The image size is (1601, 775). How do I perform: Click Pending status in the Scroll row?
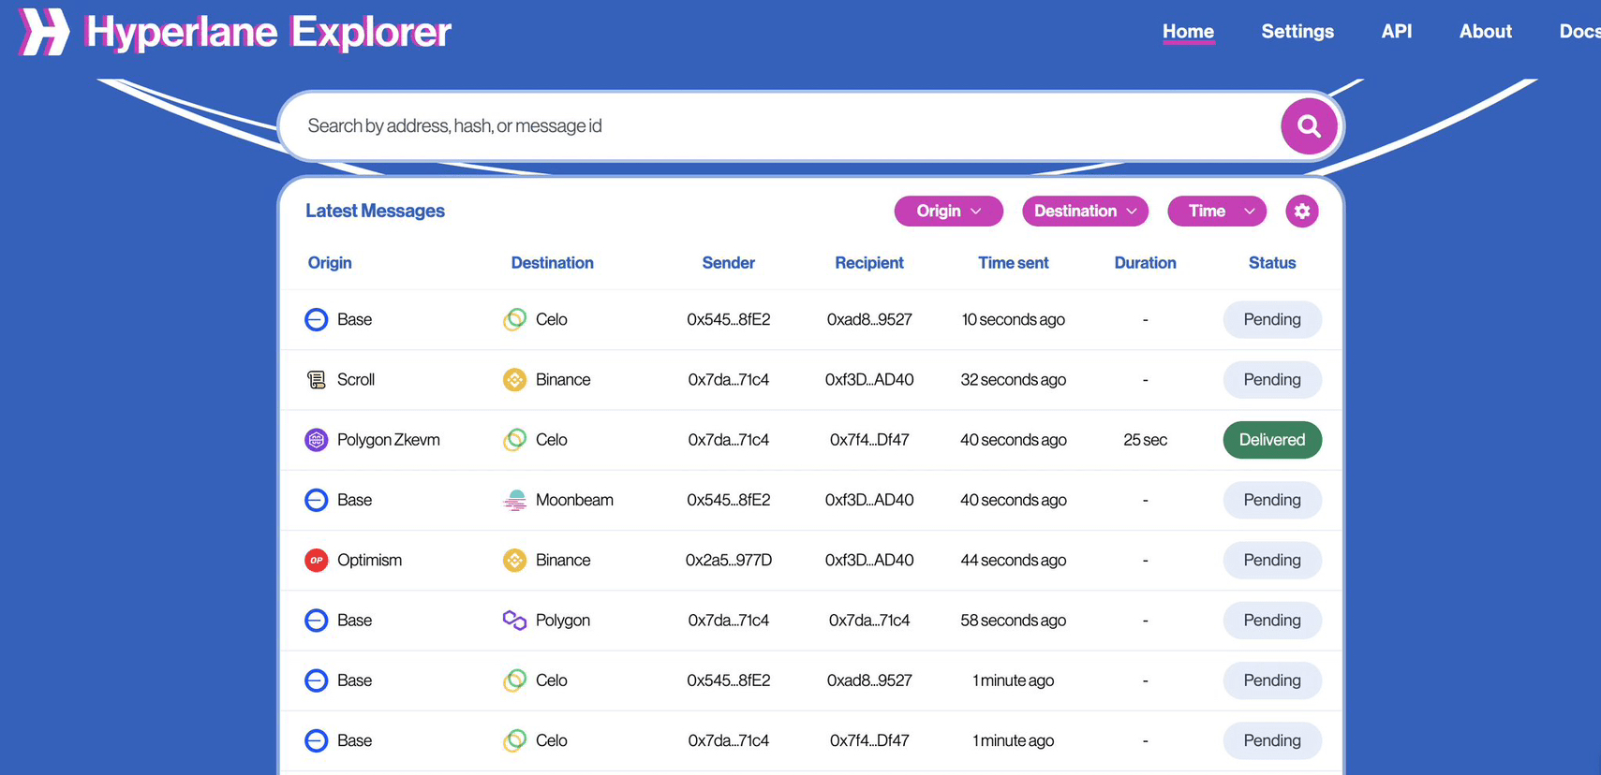pos(1271,380)
